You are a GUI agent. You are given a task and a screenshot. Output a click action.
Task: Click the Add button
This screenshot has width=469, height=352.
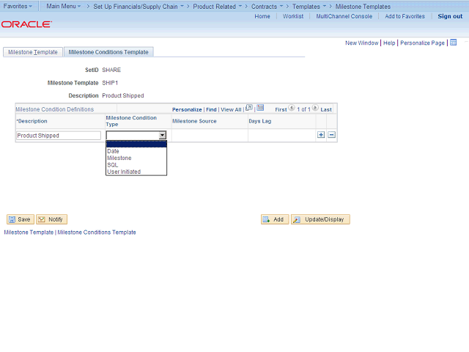coord(275,219)
